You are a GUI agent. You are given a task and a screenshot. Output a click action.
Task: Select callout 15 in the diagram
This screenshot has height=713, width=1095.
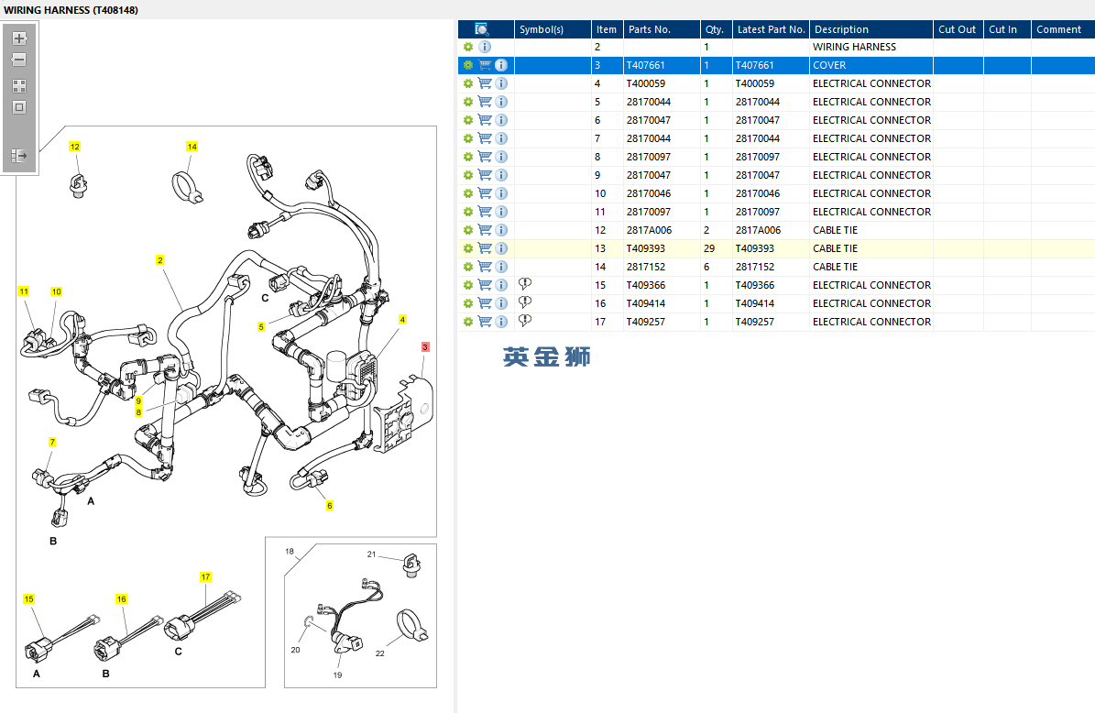click(28, 599)
